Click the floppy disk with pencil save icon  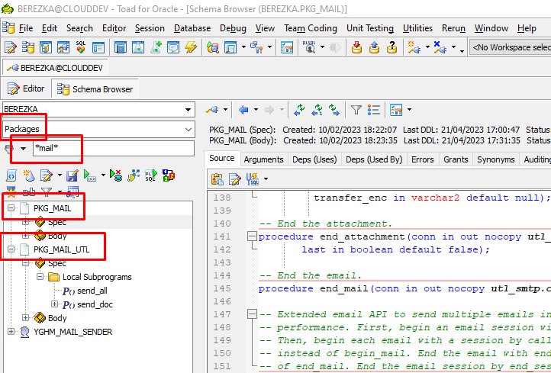pos(72,175)
